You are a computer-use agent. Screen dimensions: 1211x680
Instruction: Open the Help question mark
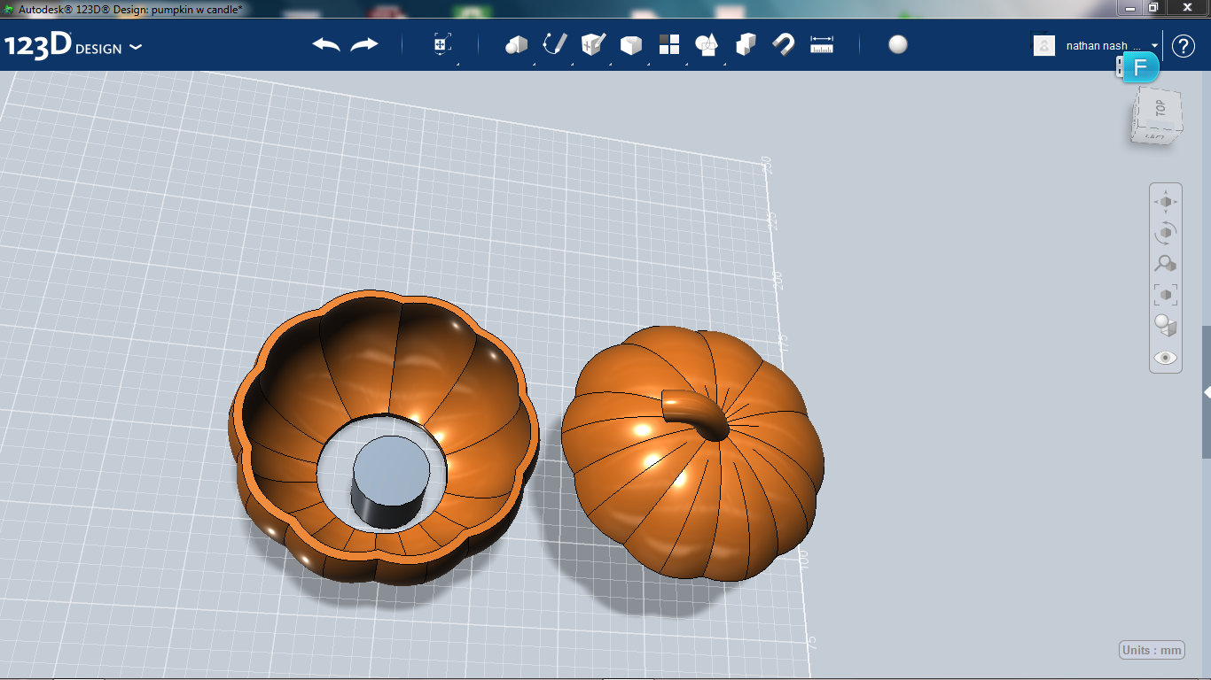click(1184, 46)
